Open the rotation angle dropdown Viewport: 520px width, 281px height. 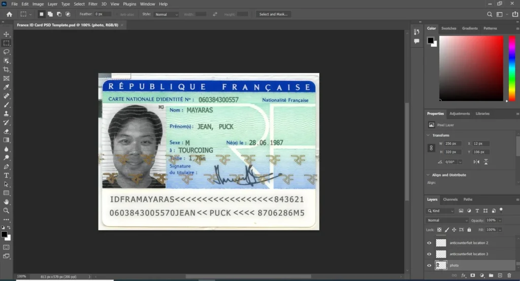tap(460, 162)
